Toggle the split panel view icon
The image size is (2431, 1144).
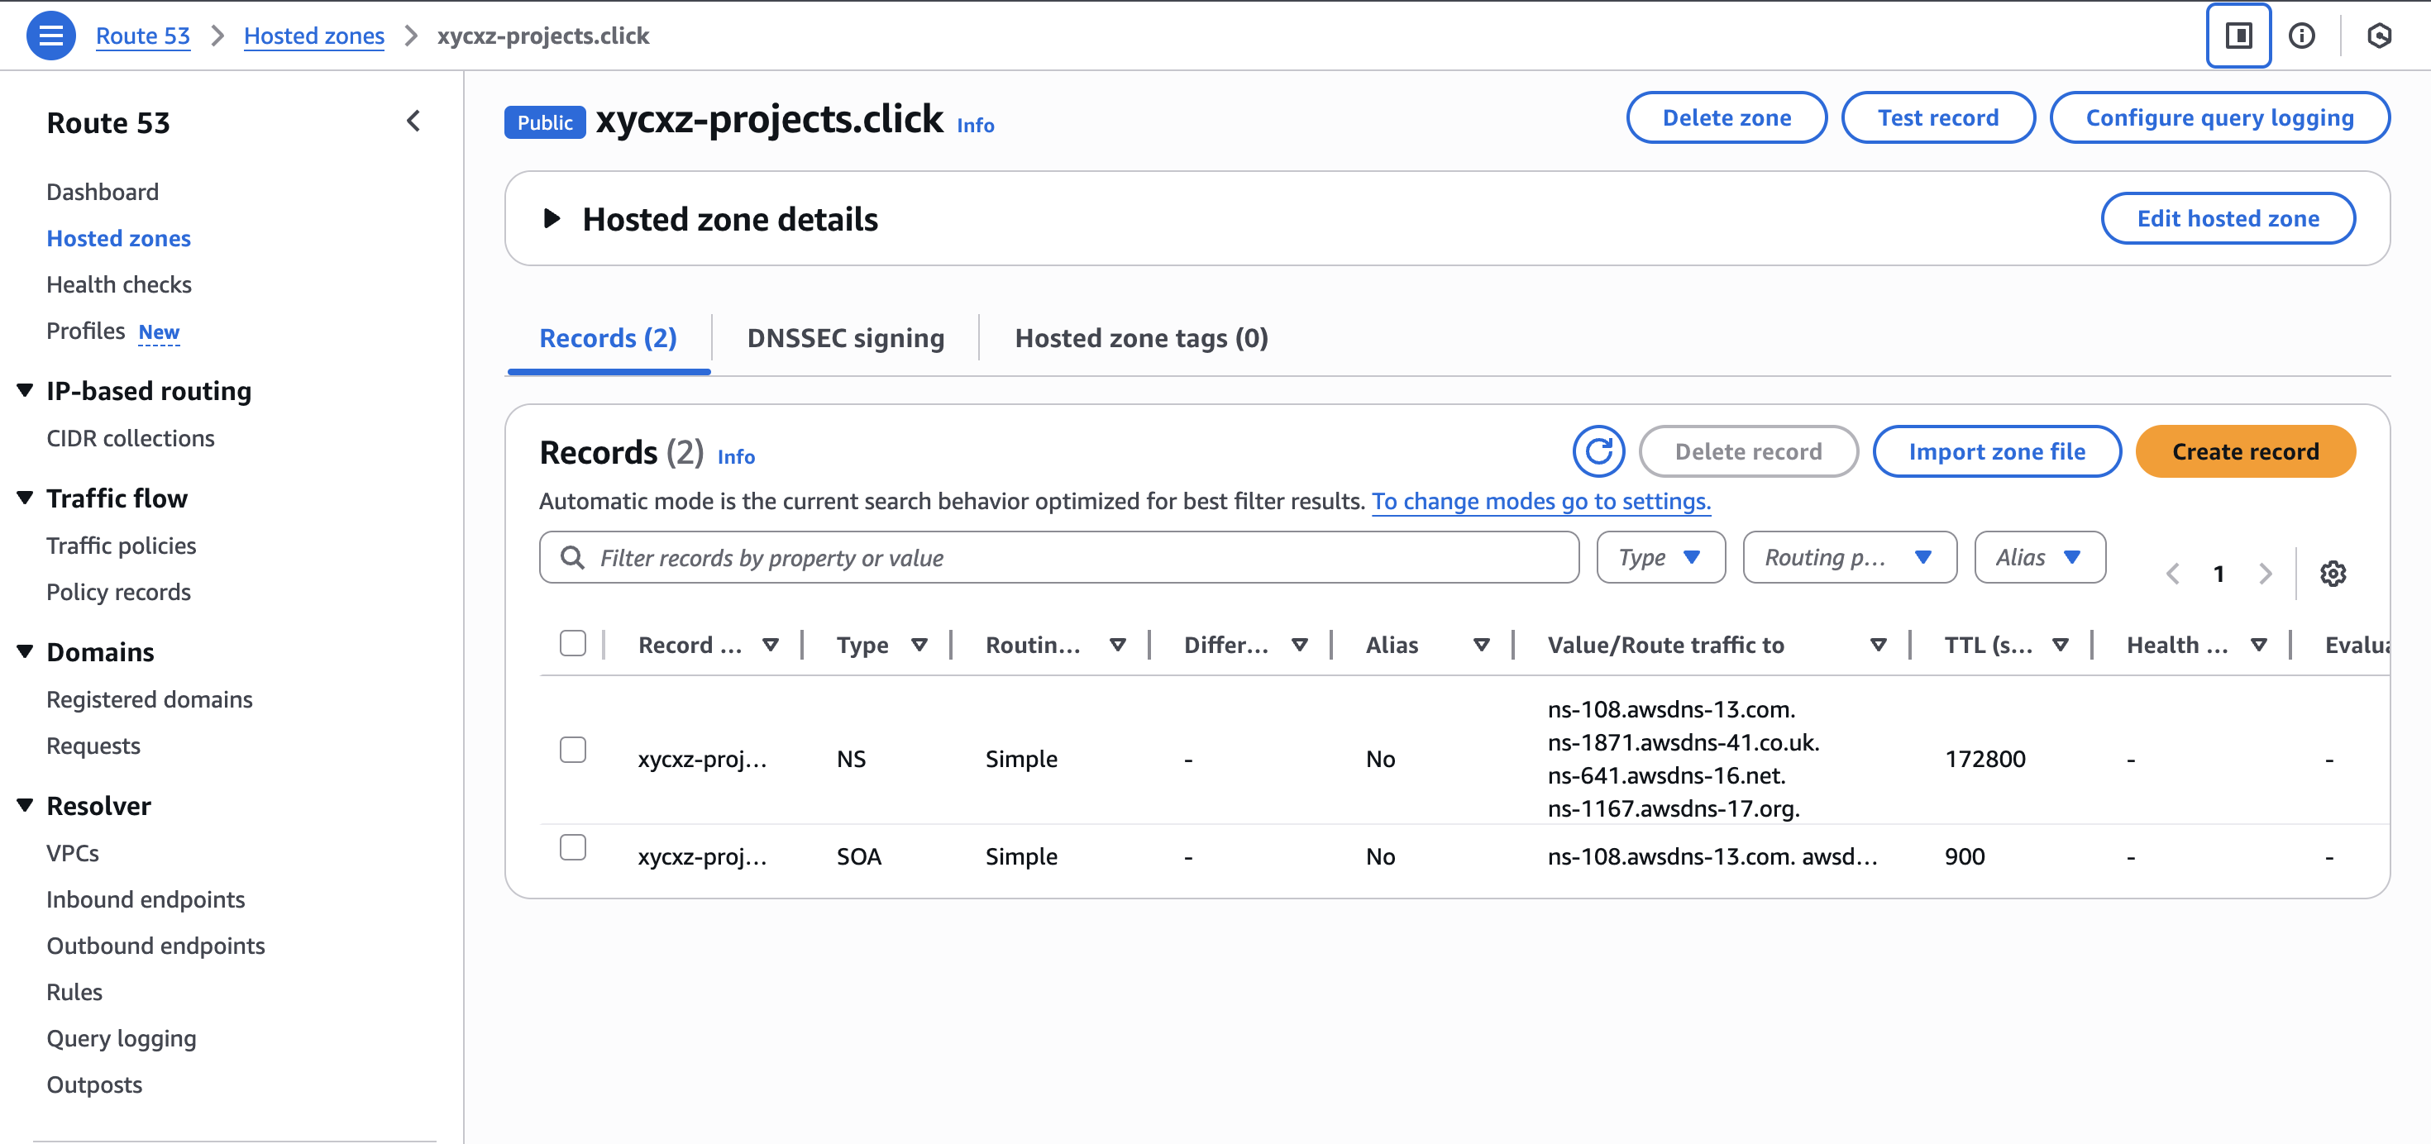coord(2238,36)
